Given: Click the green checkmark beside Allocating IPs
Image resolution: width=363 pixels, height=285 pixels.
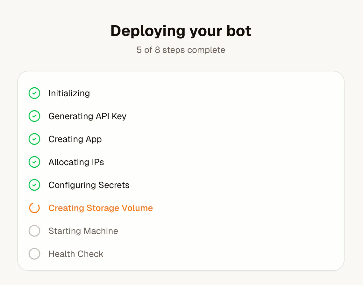Looking at the screenshot, I should 34,162.
